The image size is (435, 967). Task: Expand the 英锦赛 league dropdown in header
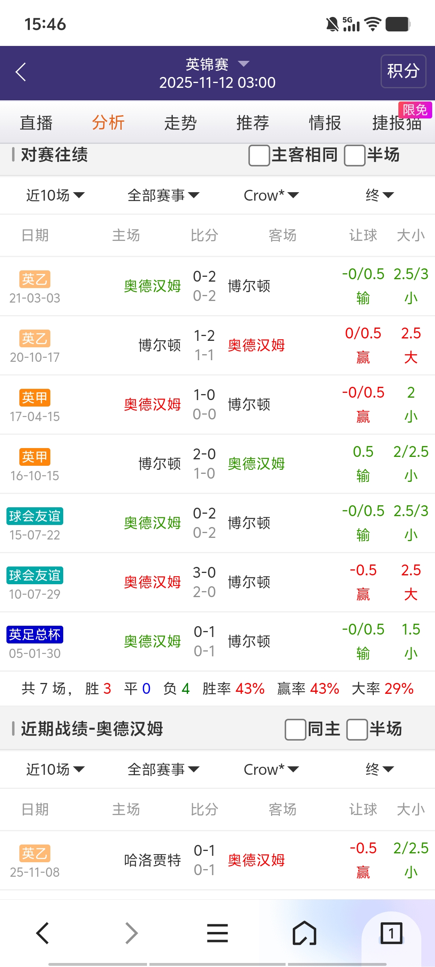(x=243, y=64)
